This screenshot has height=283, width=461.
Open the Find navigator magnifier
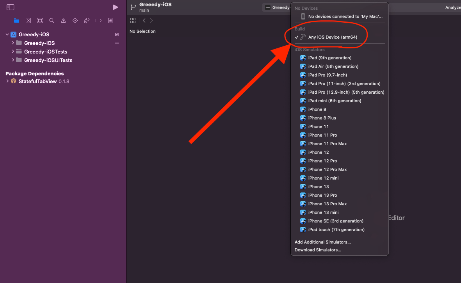pos(52,21)
